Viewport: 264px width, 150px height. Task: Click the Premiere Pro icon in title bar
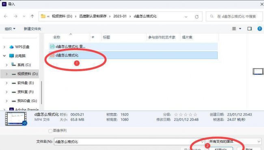click(x=4, y=4)
